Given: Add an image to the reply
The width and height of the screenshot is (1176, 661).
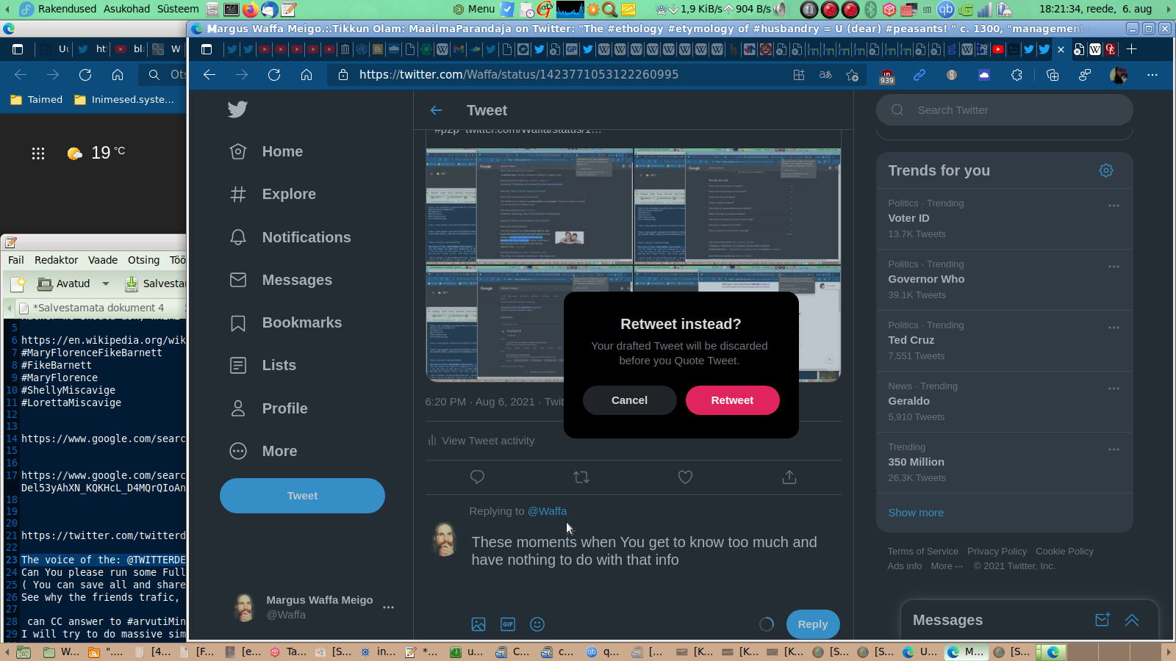Looking at the screenshot, I should click(478, 624).
